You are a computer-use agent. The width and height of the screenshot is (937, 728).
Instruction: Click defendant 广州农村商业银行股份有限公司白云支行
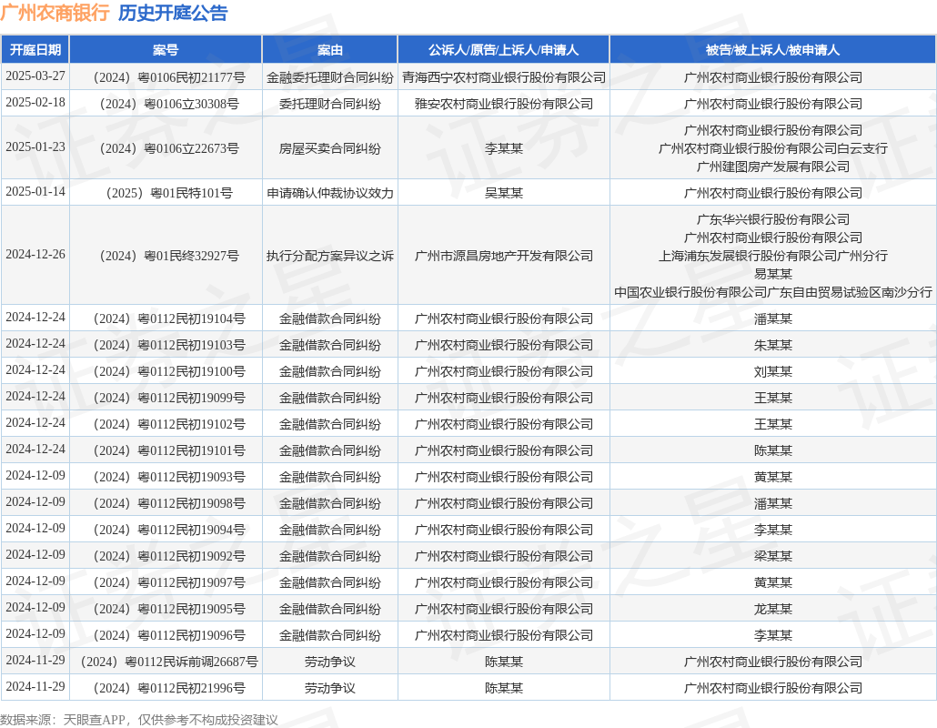772,148
